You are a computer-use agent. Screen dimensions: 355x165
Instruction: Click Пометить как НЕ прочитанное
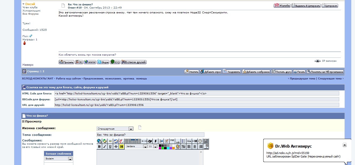click(x=325, y=72)
